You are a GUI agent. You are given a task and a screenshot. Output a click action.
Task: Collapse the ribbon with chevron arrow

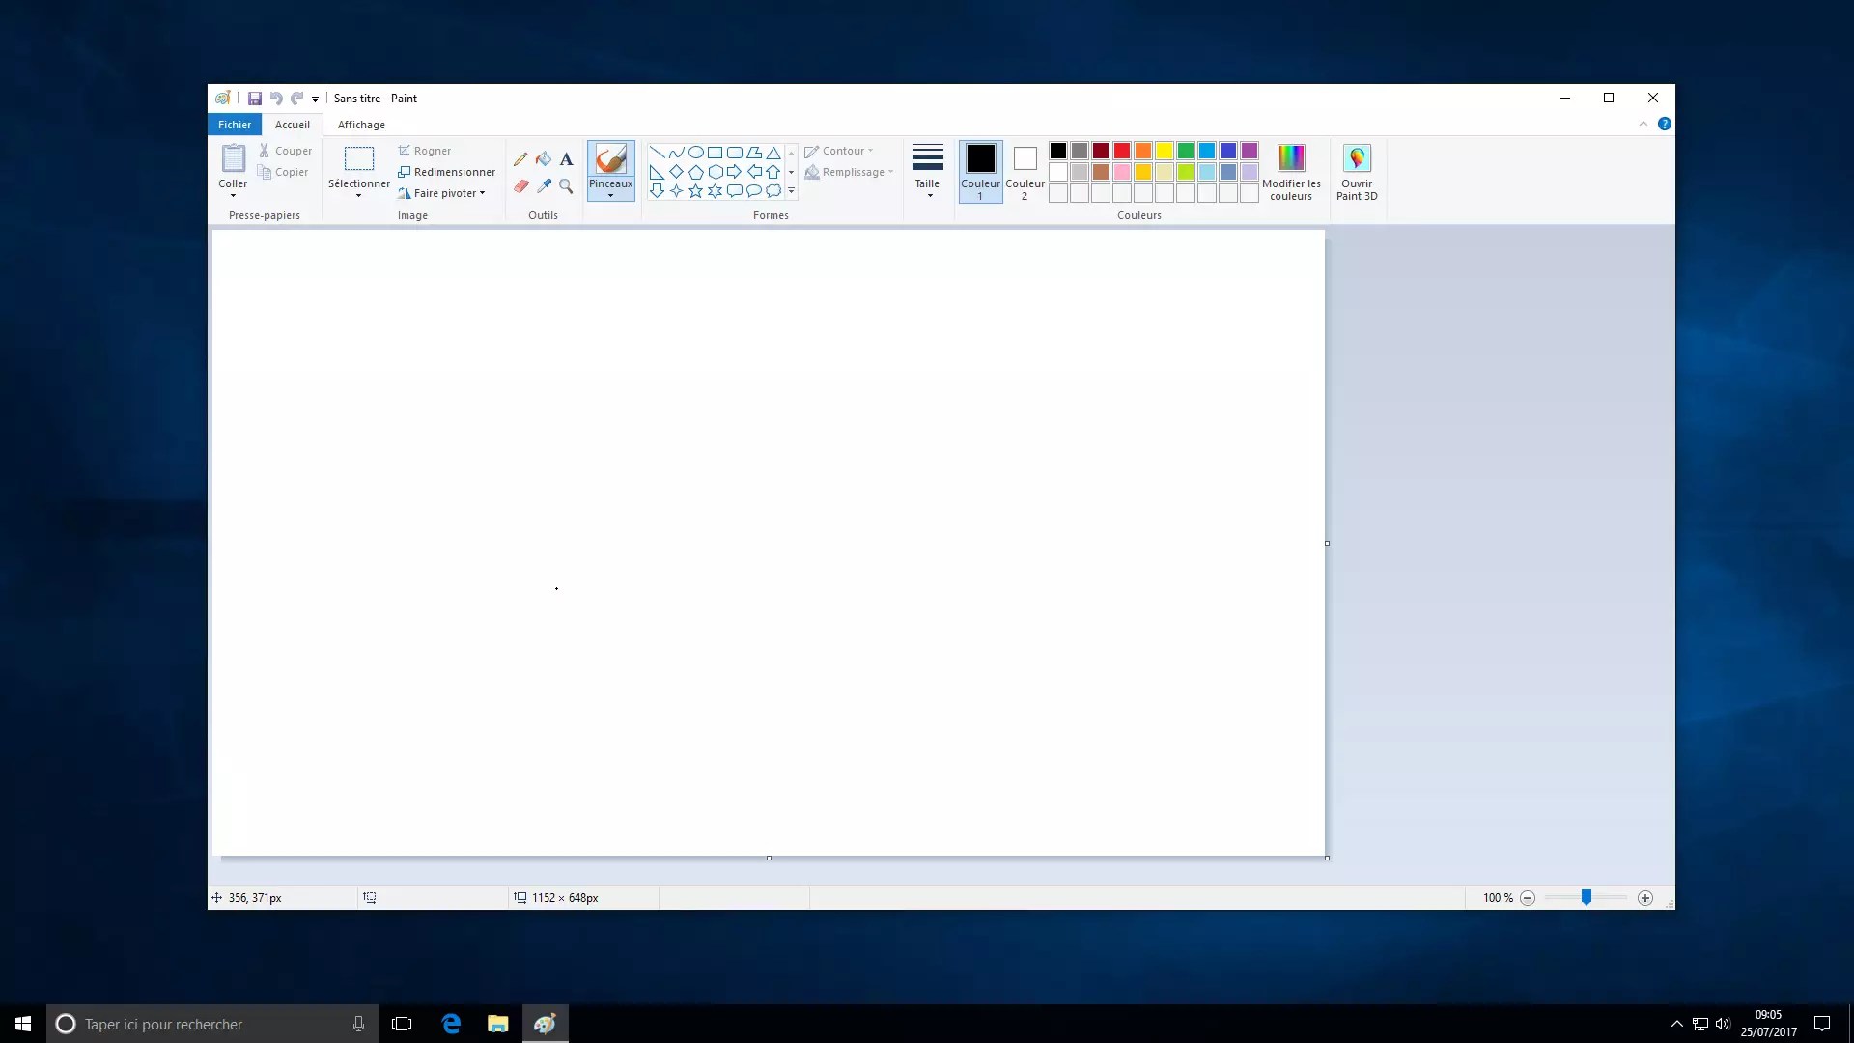pyautogui.click(x=1643, y=124)
